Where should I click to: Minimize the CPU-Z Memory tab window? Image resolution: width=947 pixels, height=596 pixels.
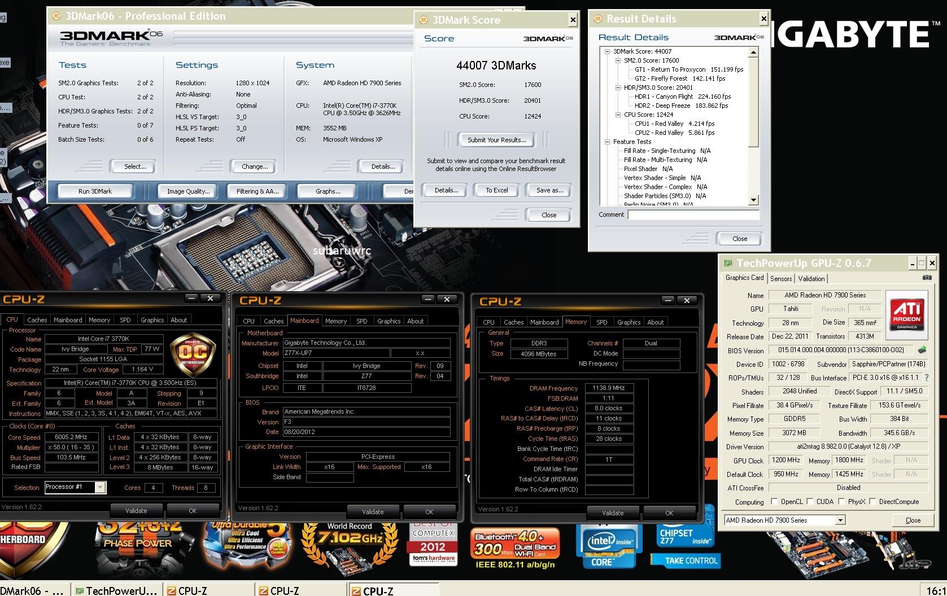667,300
